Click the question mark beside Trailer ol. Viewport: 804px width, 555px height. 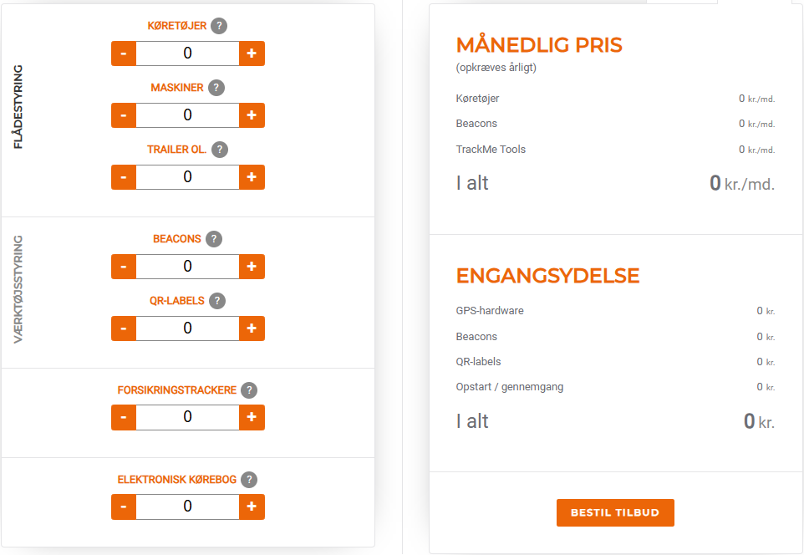(x=220, y=150)
